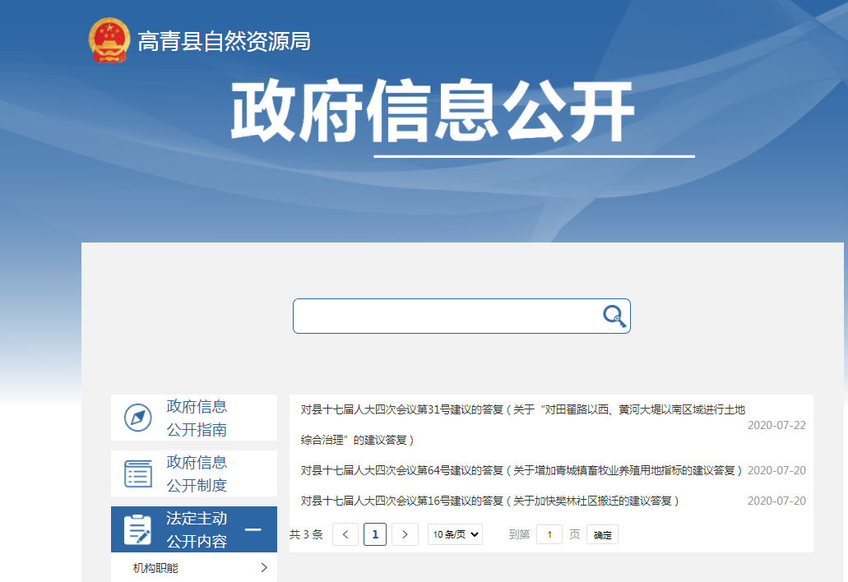Open the 政府信息公开制度 menu item
The width and height of the screenshot is (848, 582).
tap(197, 473)
